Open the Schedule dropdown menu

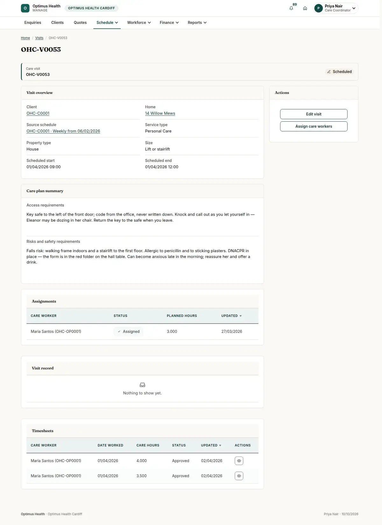click(107, 23)
